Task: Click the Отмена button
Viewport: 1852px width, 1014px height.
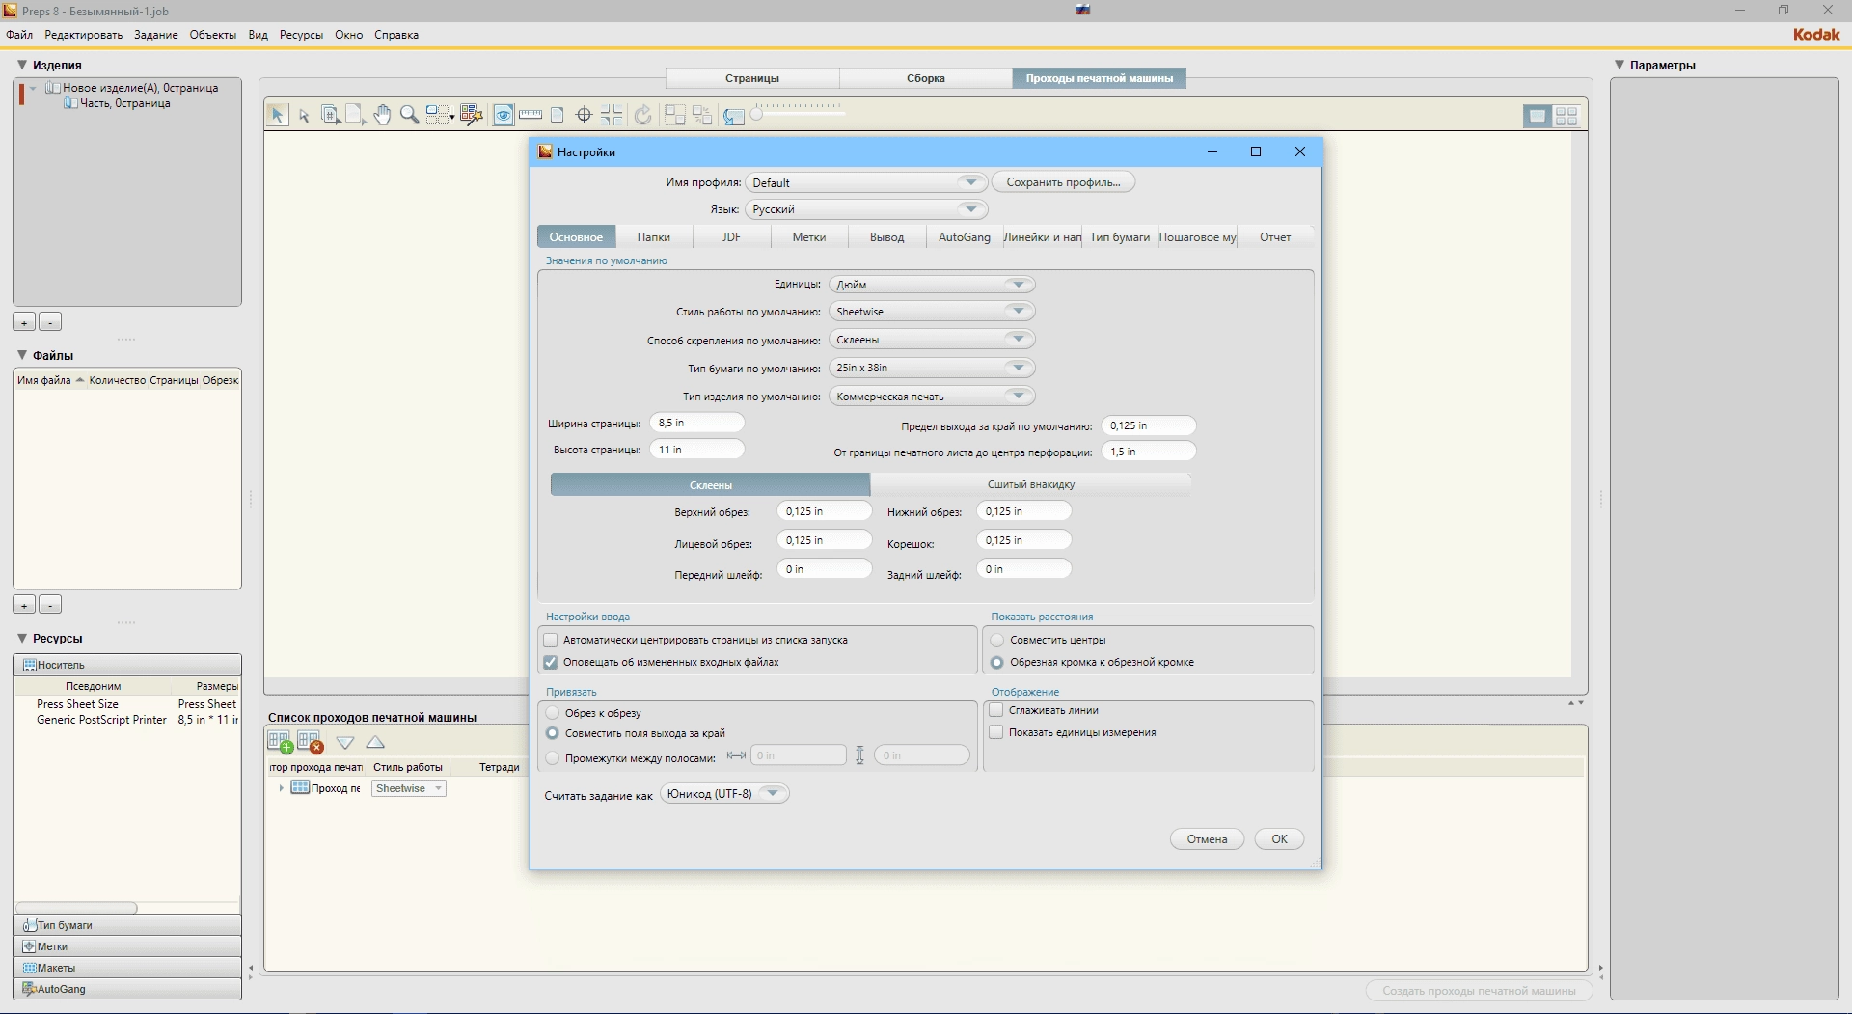Action: point(1207,839)
